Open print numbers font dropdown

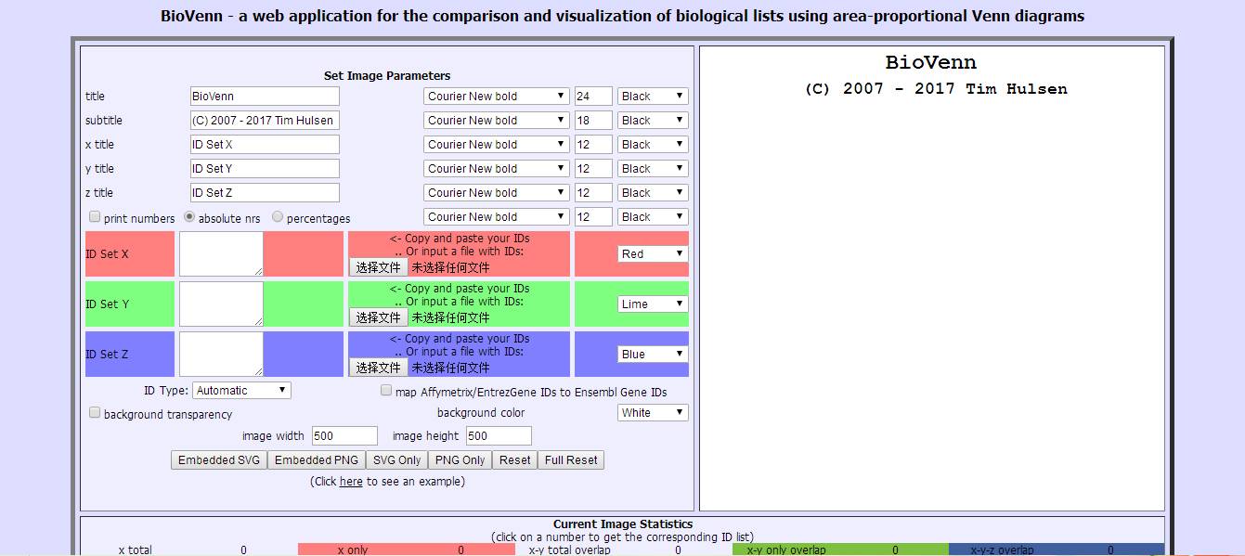[x=497, y=216]
